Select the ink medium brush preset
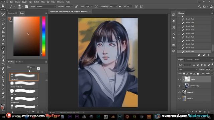214x120 pixels. 24,100
